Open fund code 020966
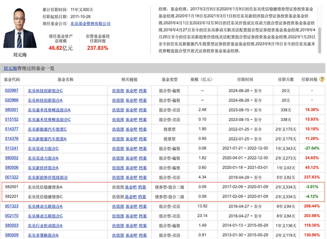The image size is (327, 239). coord(12,100)
